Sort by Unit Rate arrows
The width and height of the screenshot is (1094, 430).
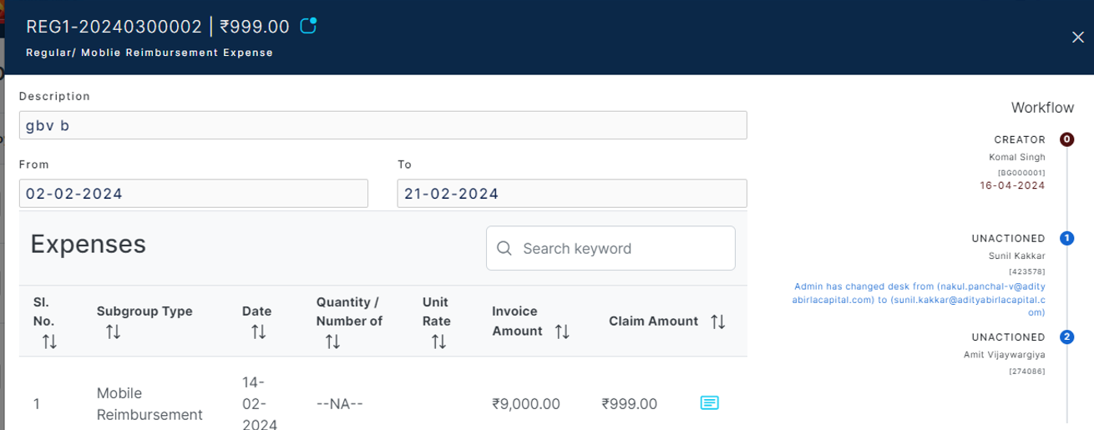(x=439, y=341)
